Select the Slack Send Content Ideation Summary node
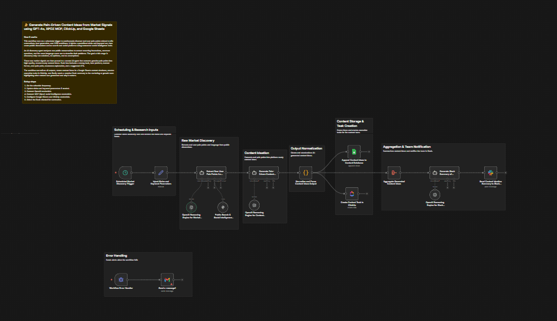This screenshot has height=321, width=557. coord(490,172)
